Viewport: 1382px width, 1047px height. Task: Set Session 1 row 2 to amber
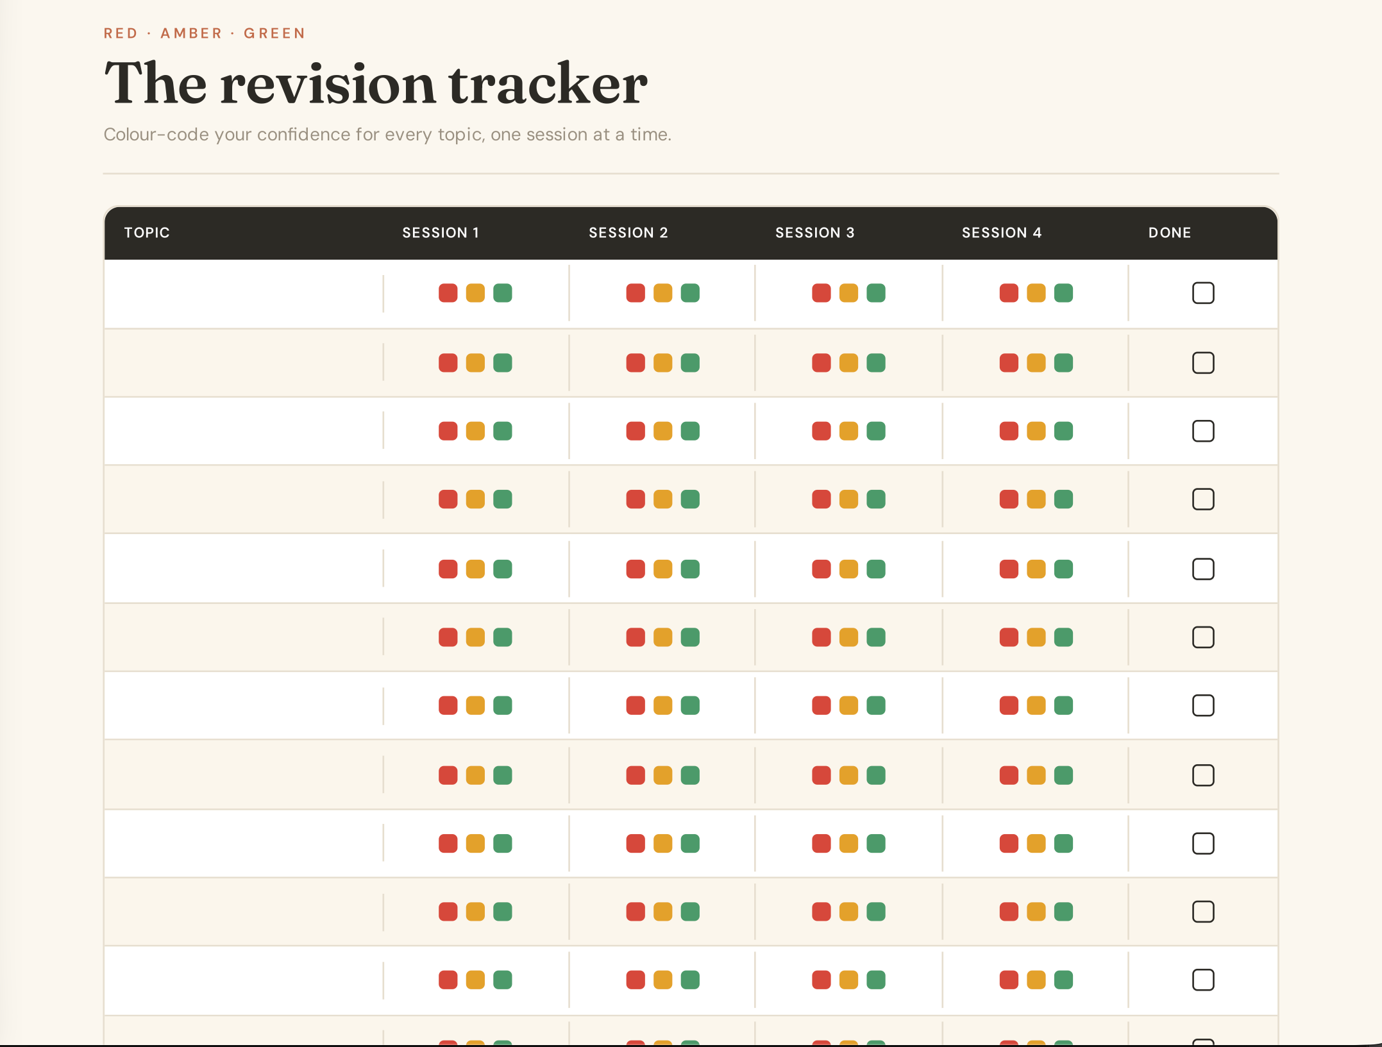(475, 363)
